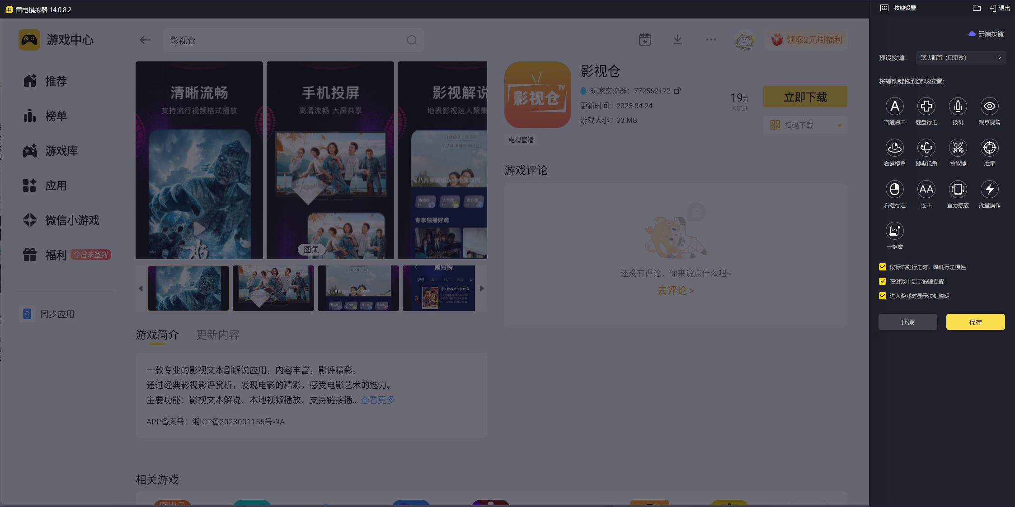Click the 今日未签到 sign-in badge
The image size is (1015, 507).
[x=91, y=255]
